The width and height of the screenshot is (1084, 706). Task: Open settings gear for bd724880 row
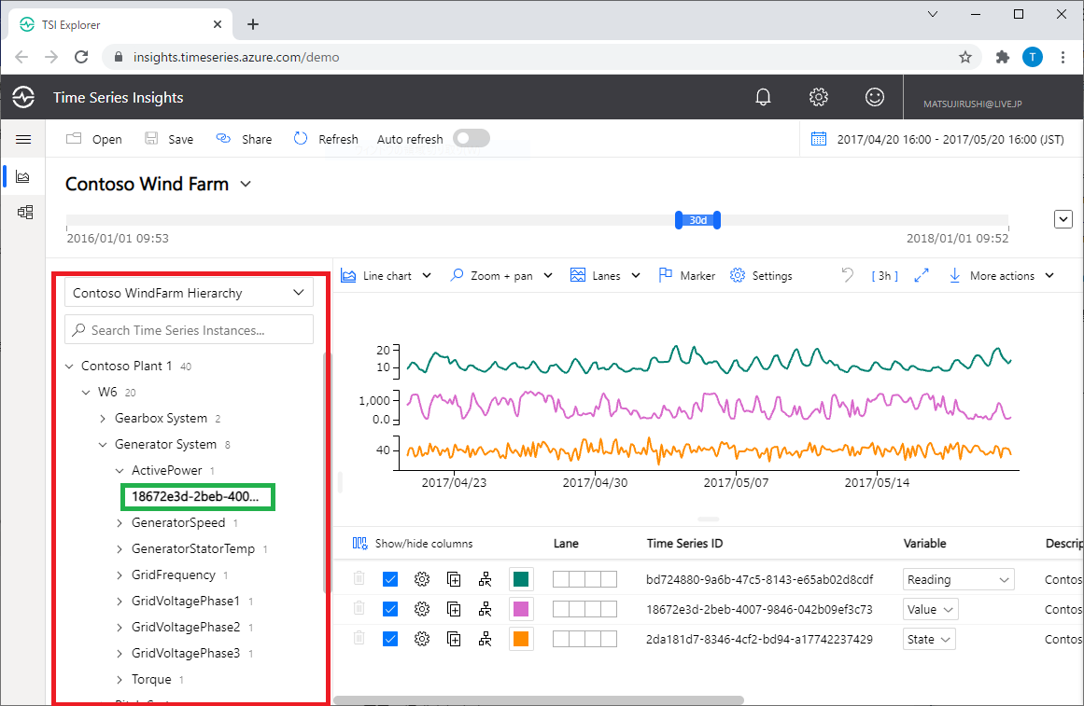[422, 579]
